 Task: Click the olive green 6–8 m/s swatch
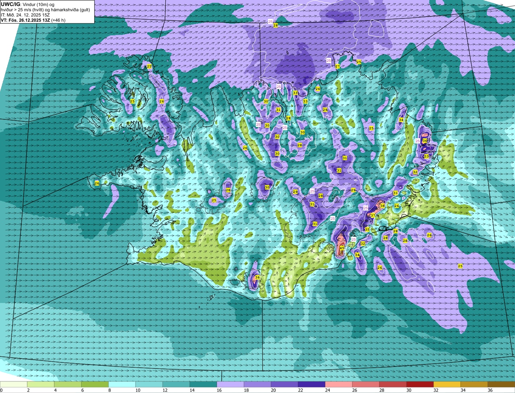(x=95, y=384)
